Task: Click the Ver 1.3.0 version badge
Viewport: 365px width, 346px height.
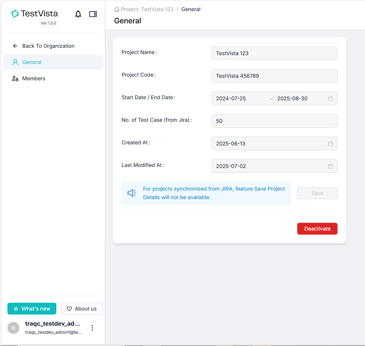Action: pos(49,23)
